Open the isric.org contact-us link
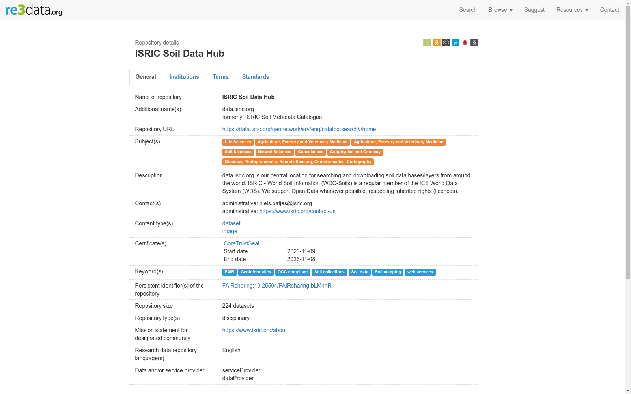This screenshot has height=394, width=631. (297, 211)
